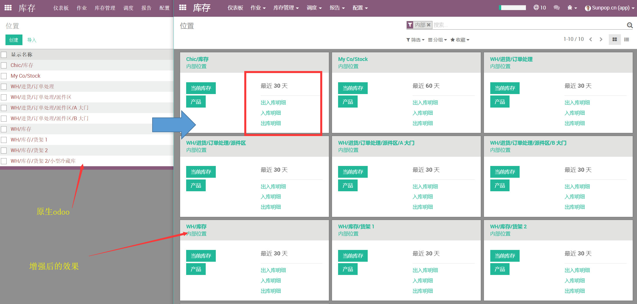Viewport: 637px width, 304px height.
Task: Open the @10 mentions indicator
Action: [x=539, y=7]
